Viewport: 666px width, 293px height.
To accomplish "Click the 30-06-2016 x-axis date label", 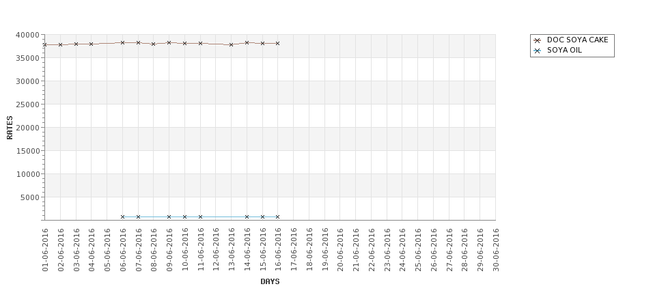I will click(496, 250).
